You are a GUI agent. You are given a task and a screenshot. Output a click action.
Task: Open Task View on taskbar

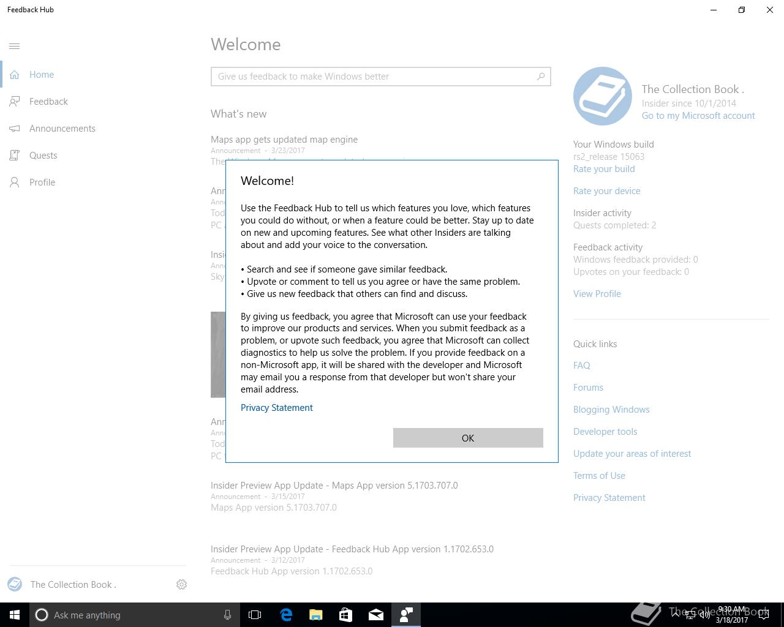coord(255,615)
